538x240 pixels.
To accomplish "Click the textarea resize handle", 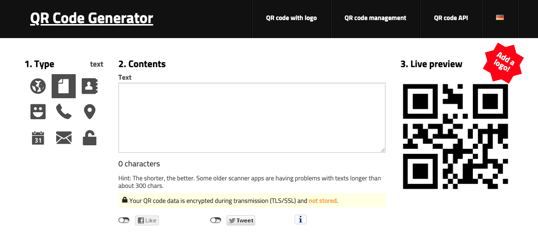I will point(383,150).
